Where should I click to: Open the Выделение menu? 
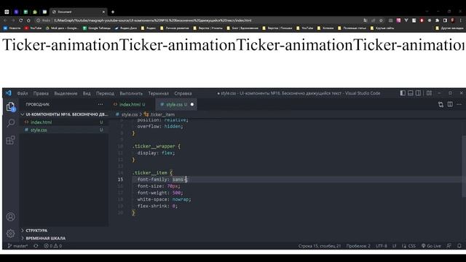pyautogui.click(x=66, y=93)
